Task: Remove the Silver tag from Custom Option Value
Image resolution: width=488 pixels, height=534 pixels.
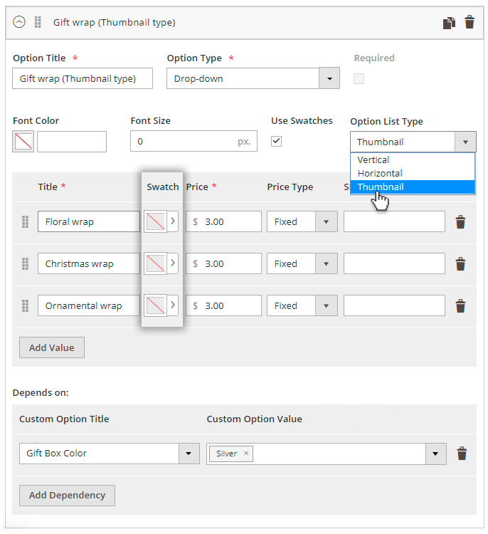Action: click(x=246, y=454)
